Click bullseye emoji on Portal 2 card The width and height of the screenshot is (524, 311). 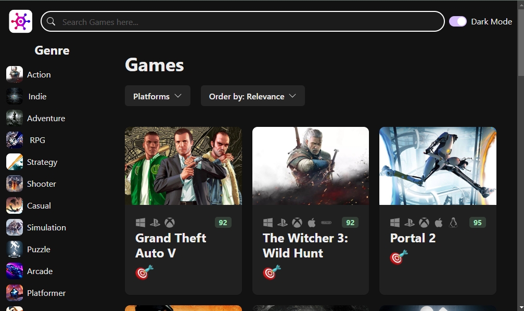(399, 257)
